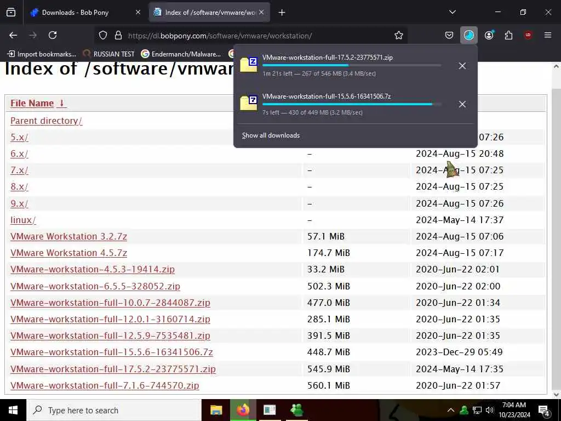561x421 pixels.
Task: Open the volume control in tray
Action: 490,410
